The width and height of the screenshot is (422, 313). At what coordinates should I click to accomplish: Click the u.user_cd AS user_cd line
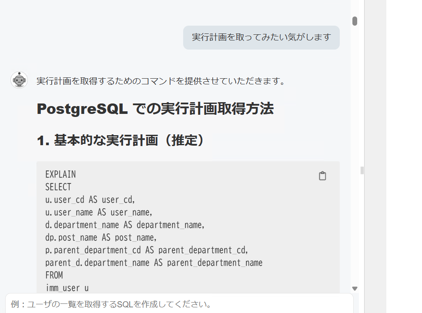point(90,200)
